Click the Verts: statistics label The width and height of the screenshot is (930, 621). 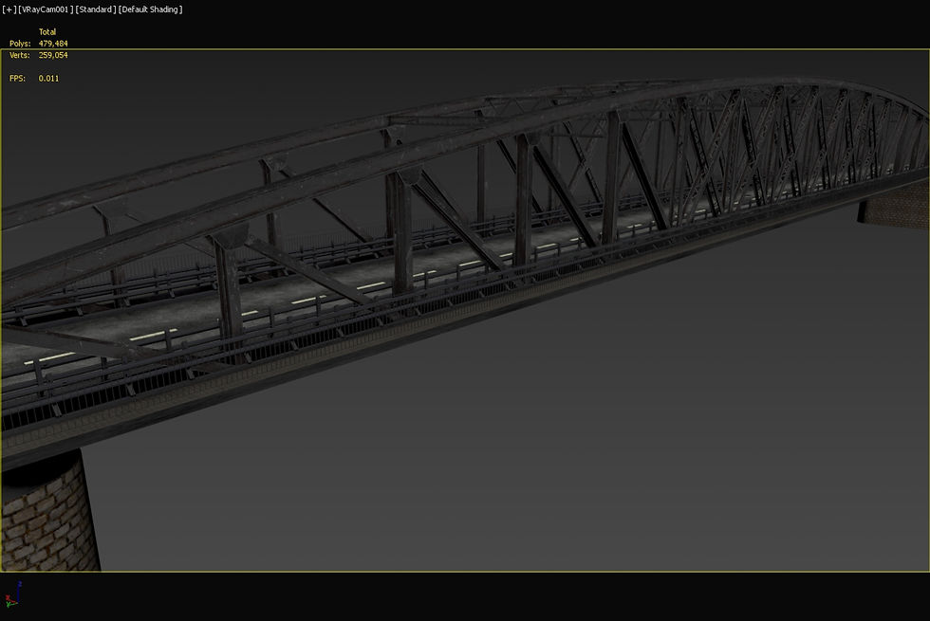click(x=20, y=55)
